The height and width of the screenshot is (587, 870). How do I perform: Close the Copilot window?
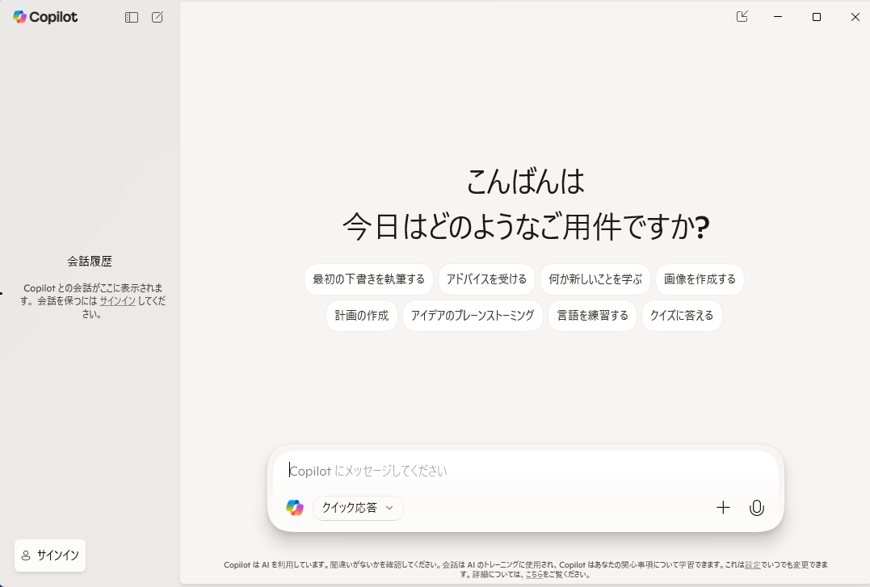tap(855, 17)
